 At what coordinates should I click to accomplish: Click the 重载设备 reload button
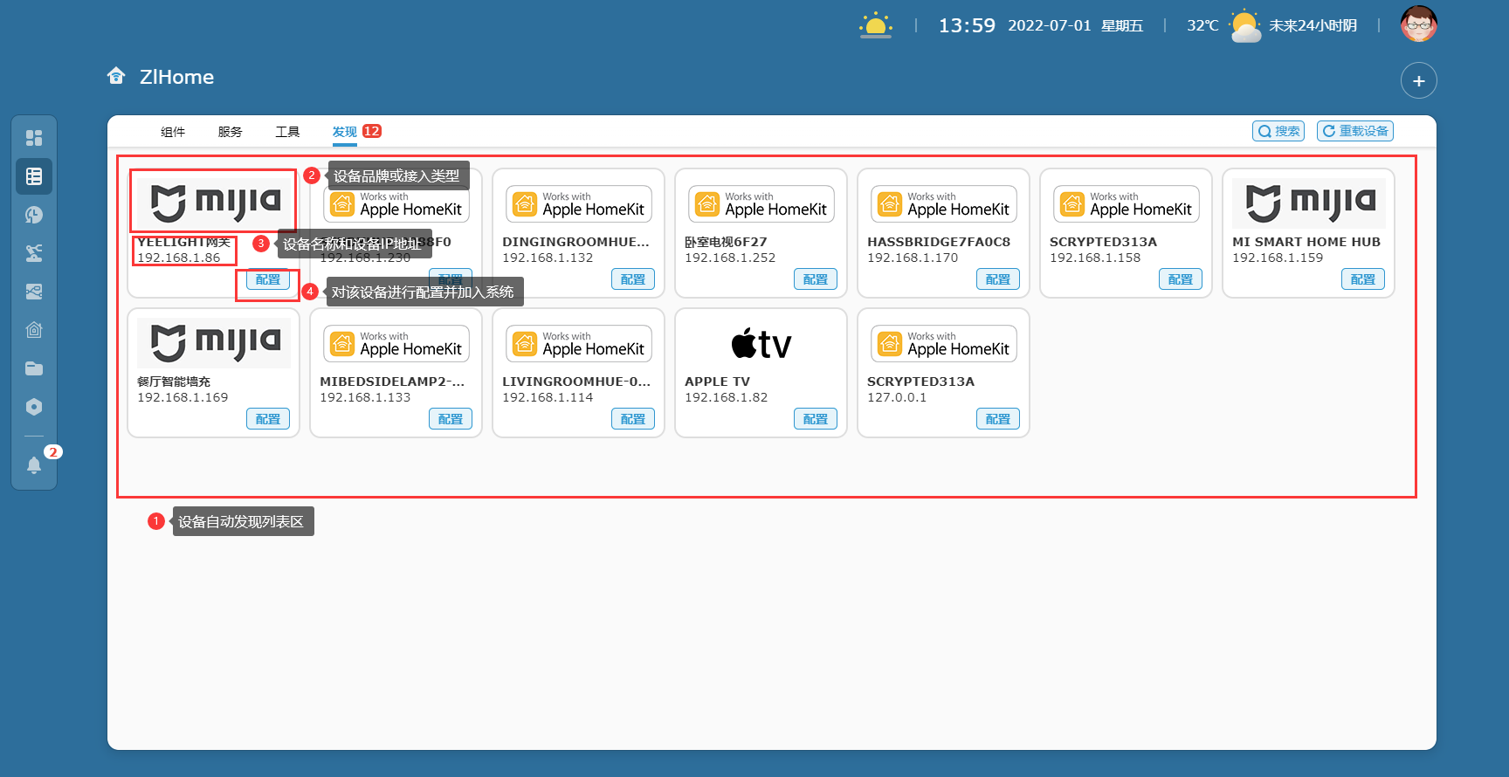1355,131
